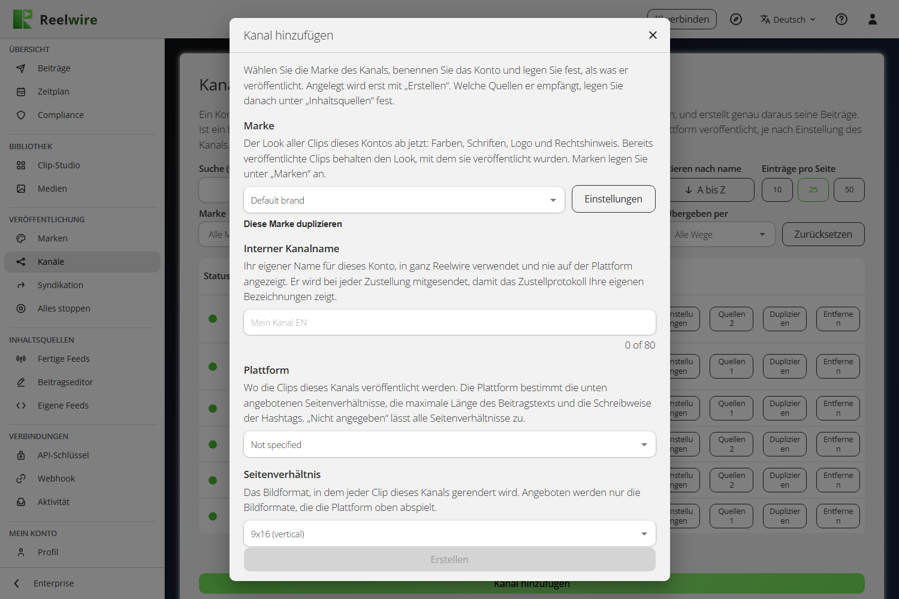Collapse the Enterprise sidebar chevron
Viewport: 899px width, 599px height.
[x=17, y=583]
